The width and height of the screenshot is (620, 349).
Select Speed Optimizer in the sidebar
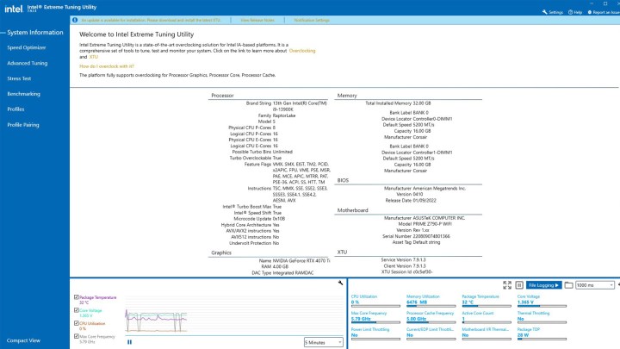pos(27,47)
